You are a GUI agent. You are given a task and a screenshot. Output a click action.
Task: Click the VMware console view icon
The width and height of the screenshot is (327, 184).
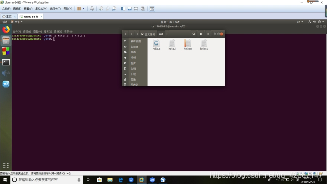point(152,9)
